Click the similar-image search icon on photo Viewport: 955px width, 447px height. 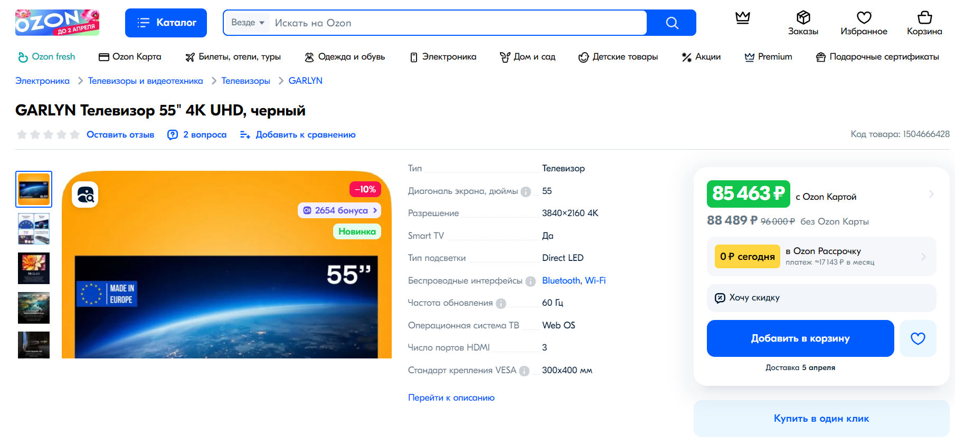(86, 195)
